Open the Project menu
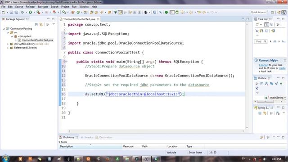Image resolution: width=288 pixels, height=162 pixels. coord(65,7)
